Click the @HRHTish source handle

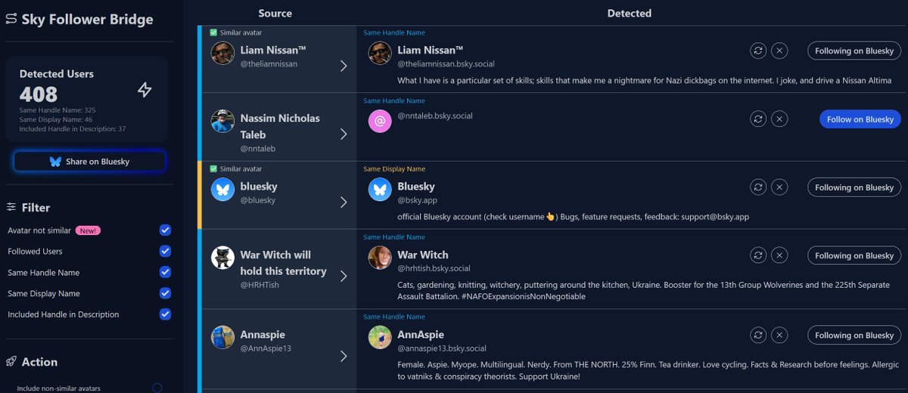pyautogui.click(x=260, y=286)
